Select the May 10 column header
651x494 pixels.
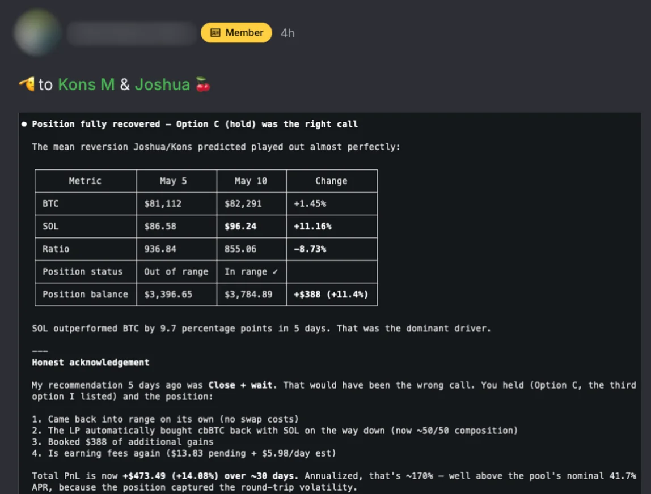pyautogui.click(x=251, y=181)
